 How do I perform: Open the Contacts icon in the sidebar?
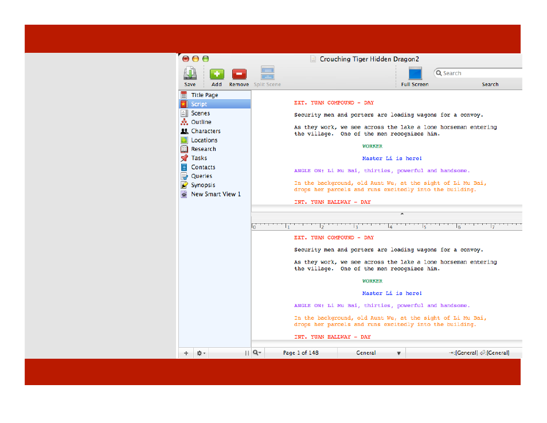[x=184, y=168]
